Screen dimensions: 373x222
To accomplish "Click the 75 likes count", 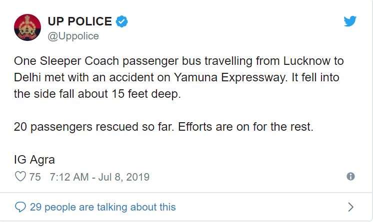I will pos(35,177).
